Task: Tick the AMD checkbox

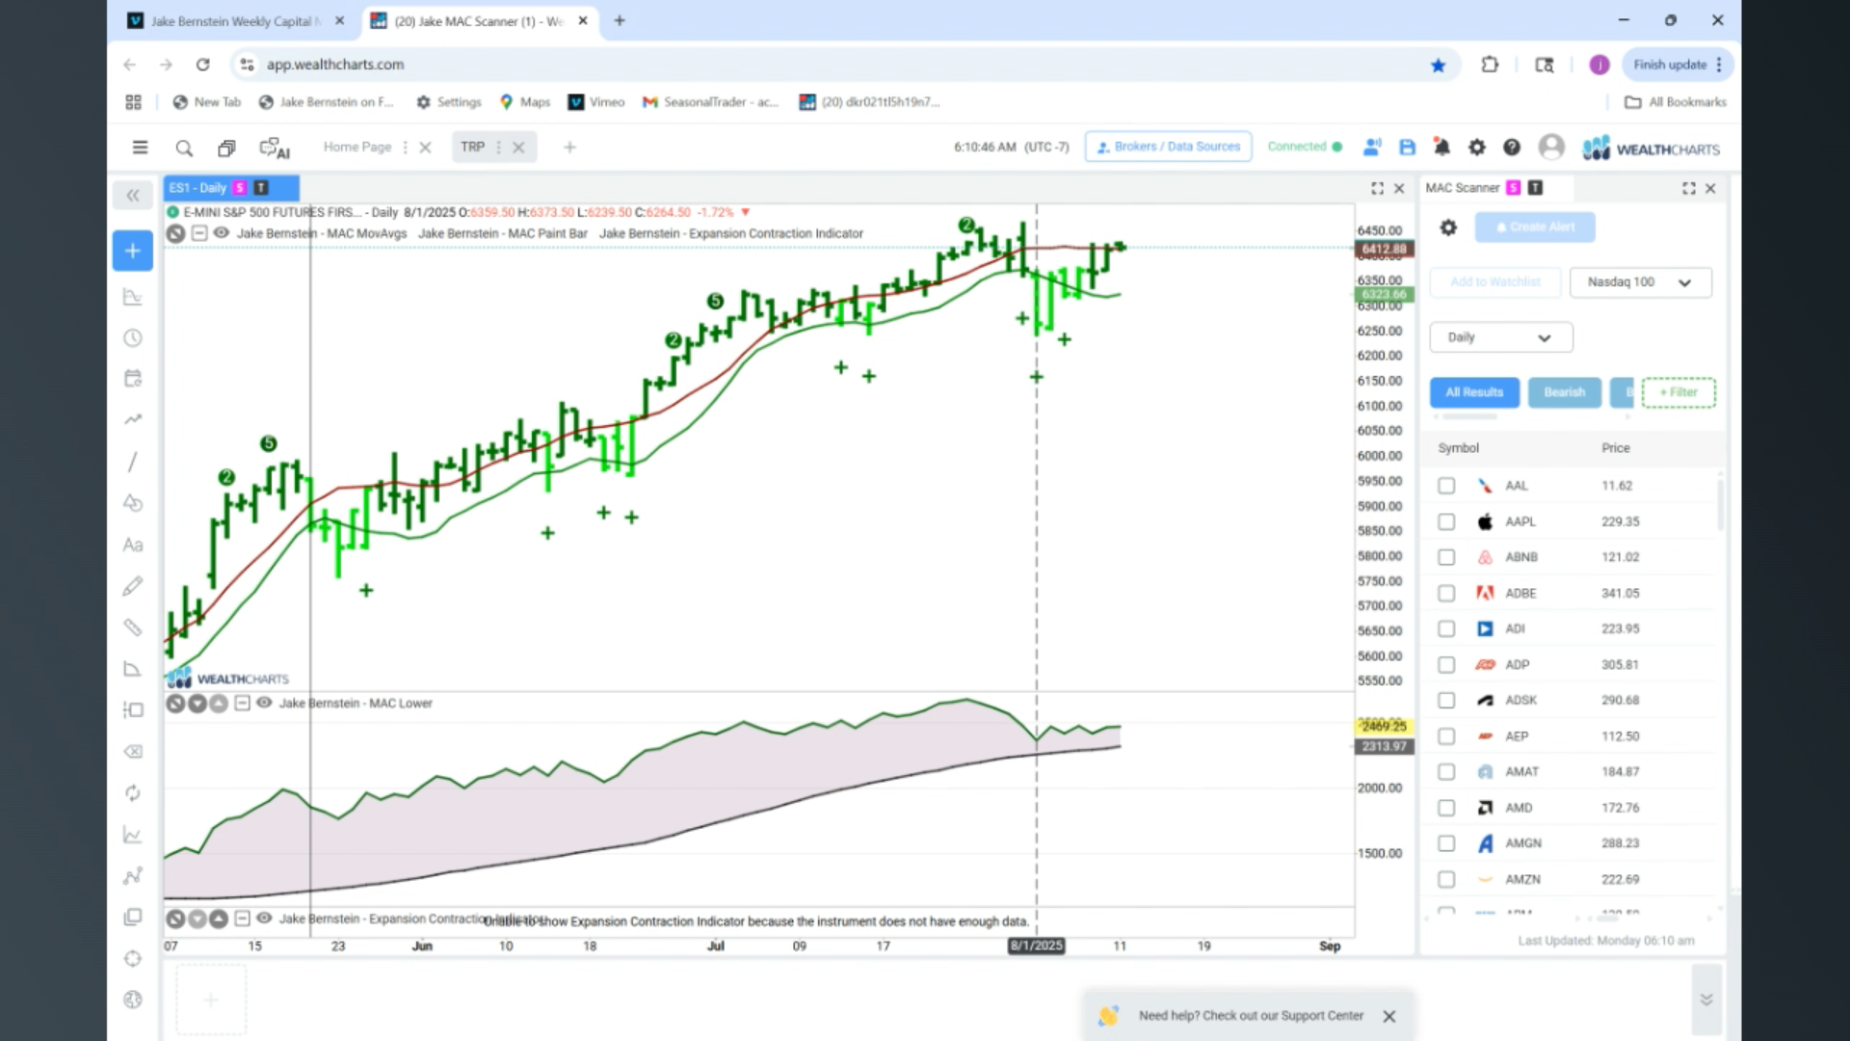Action: [x=1446, y=808]
